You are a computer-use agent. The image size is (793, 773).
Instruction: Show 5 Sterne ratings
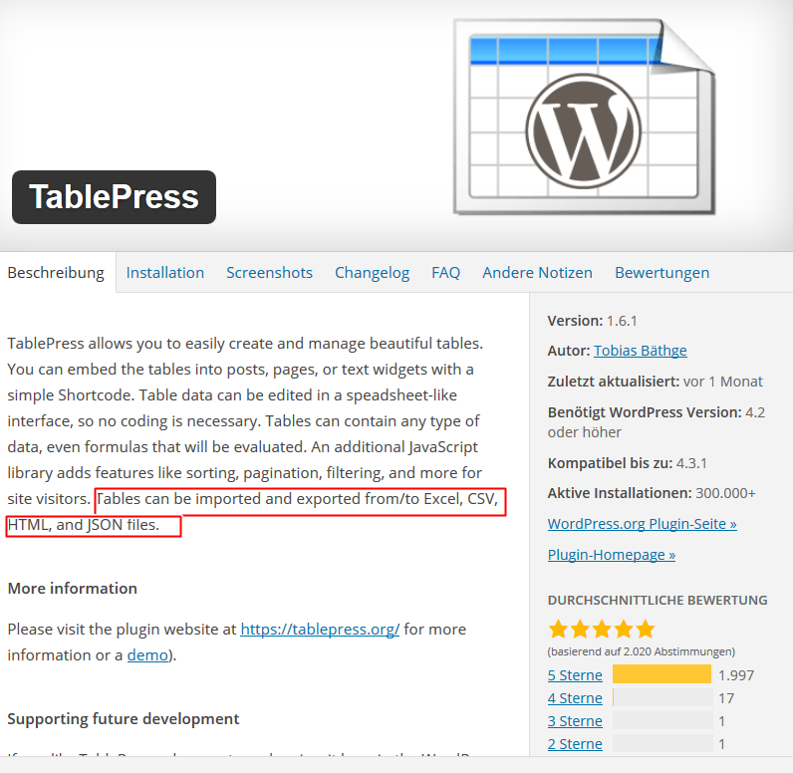click(575, 675)
